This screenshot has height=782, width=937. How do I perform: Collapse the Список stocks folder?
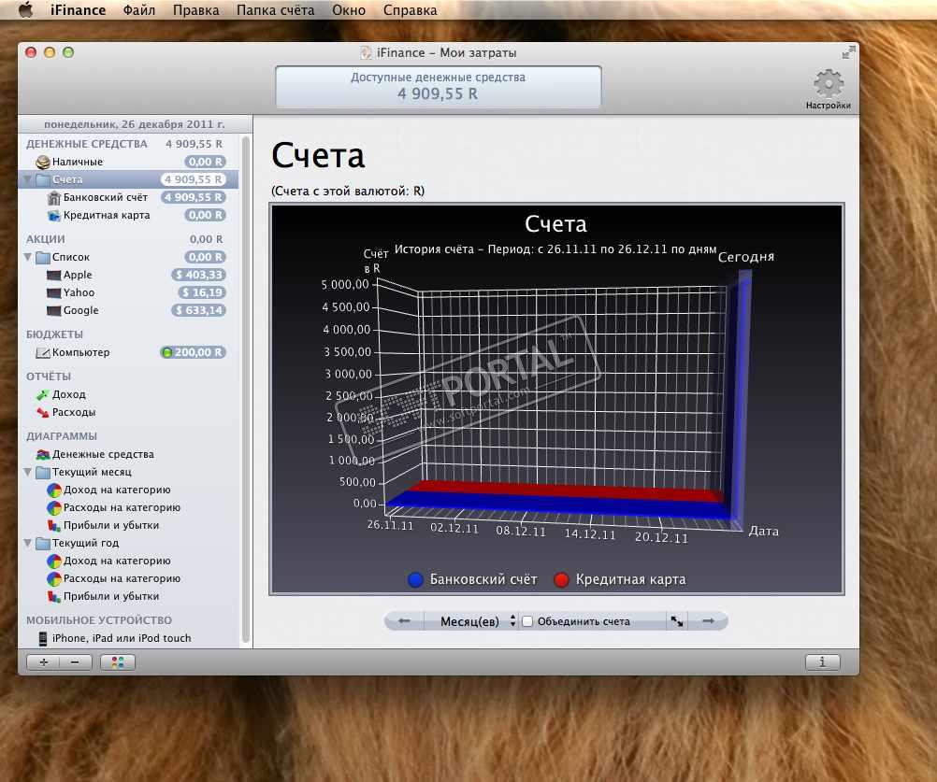28,258
